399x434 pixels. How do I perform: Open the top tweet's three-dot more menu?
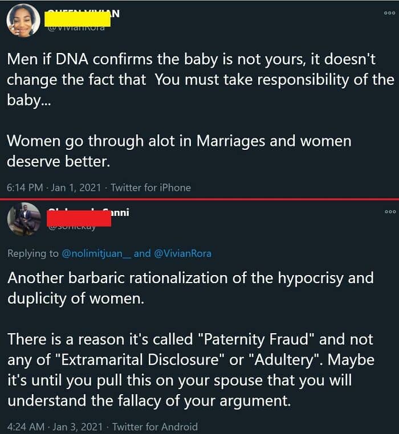point(389,13)
